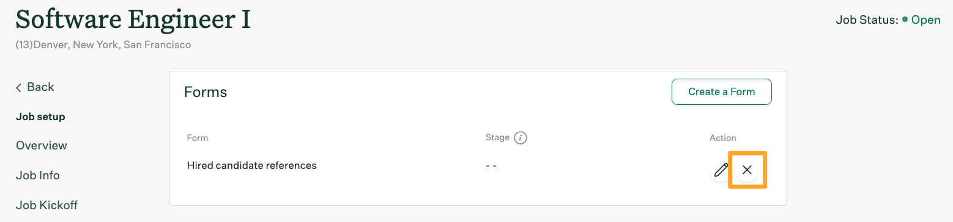Click the Form column header
The image size is (953, 222).
(198, 138)
